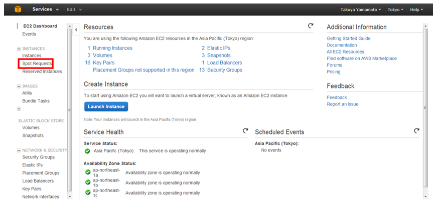
Task: Click Placement Groups not supported link
Action: pyautogui.click(x=143, y=70)
